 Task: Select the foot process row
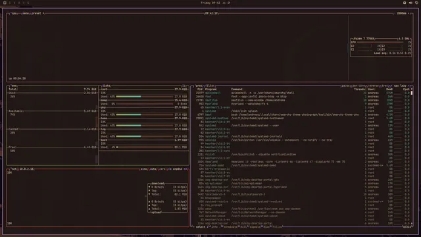[x=303, y=97]
